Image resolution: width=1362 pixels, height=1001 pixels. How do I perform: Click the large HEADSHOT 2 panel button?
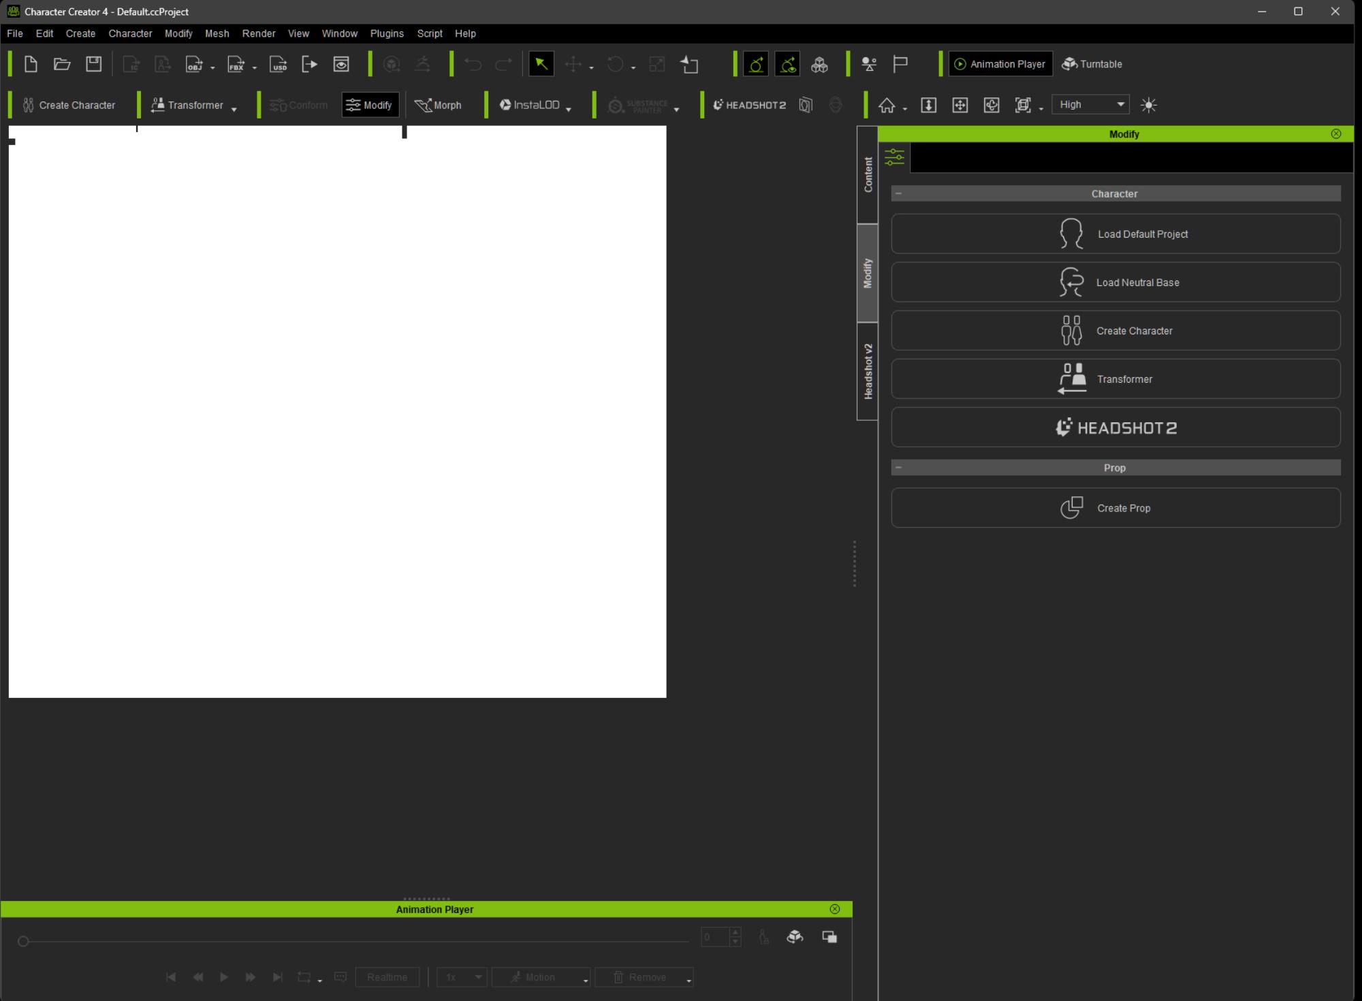1115,428
